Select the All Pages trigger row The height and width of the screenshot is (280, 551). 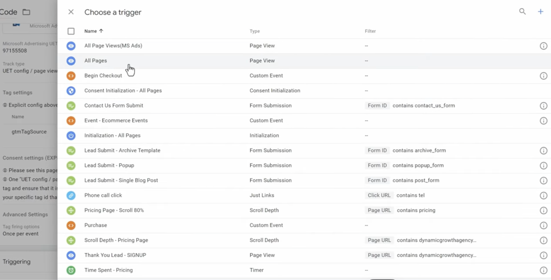[304, 61]
